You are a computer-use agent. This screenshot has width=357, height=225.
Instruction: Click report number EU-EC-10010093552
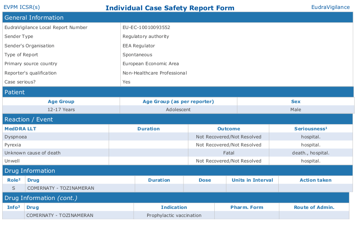146,28
